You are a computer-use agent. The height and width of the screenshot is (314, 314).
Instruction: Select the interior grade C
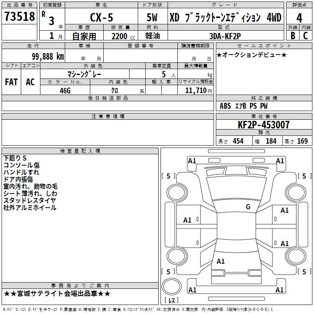(x=305, y=35)
